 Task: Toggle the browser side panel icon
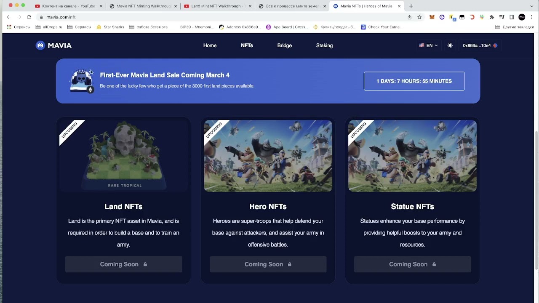click(x=512, y=17)
